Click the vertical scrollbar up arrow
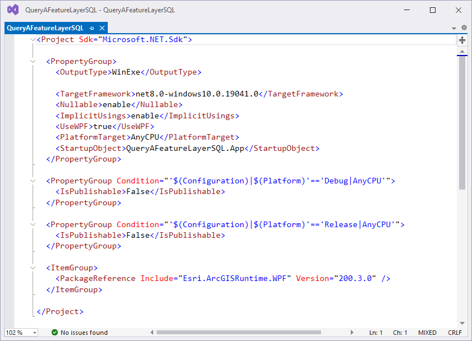 pyautogui.click(x=462, y=52)
